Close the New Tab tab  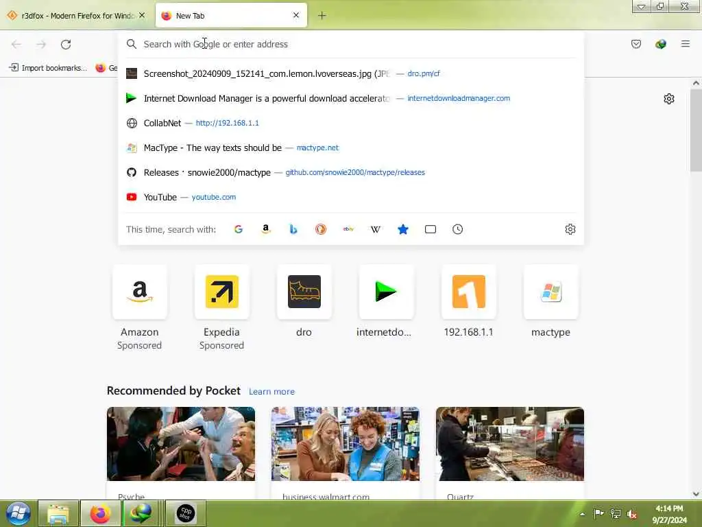click(x=296, y=15)
